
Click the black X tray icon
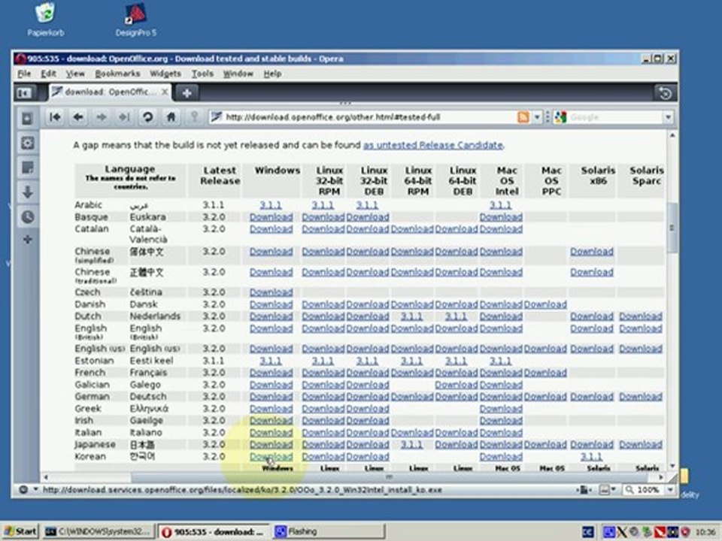(x=622, y=532)
